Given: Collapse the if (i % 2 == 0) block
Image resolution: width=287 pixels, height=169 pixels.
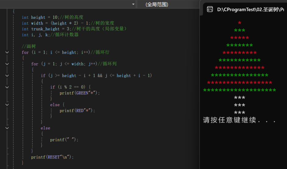Looking at the screenshot, I should point(7,87).
